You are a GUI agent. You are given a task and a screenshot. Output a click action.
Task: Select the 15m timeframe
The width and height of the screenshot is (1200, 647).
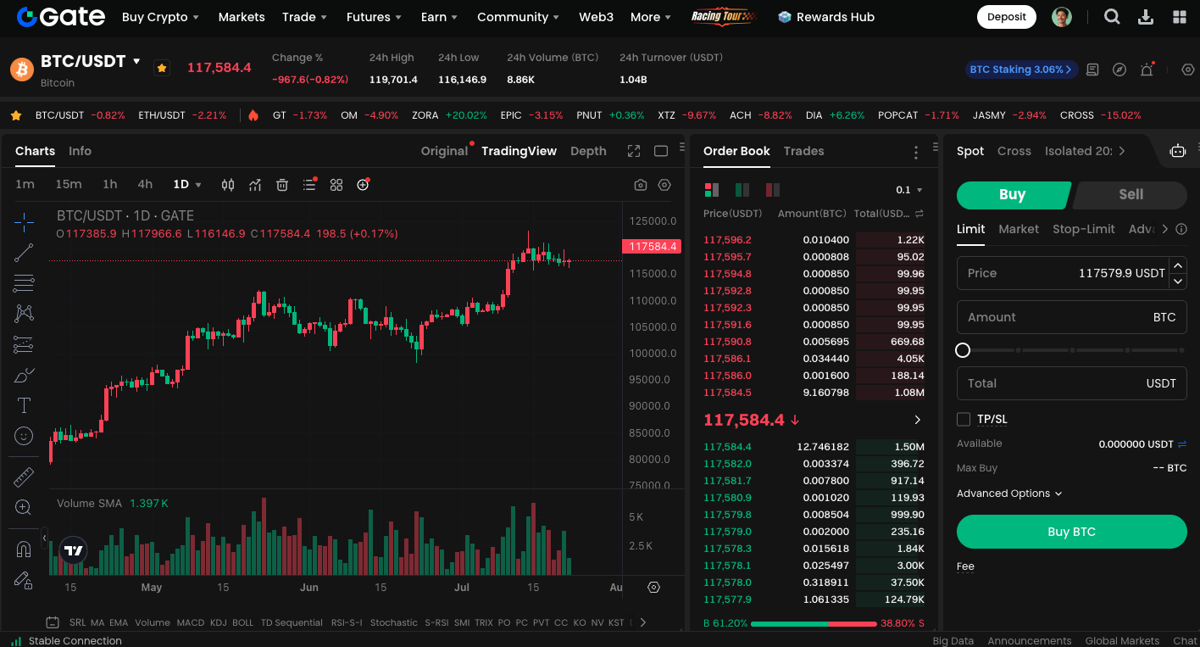point(69,184)
